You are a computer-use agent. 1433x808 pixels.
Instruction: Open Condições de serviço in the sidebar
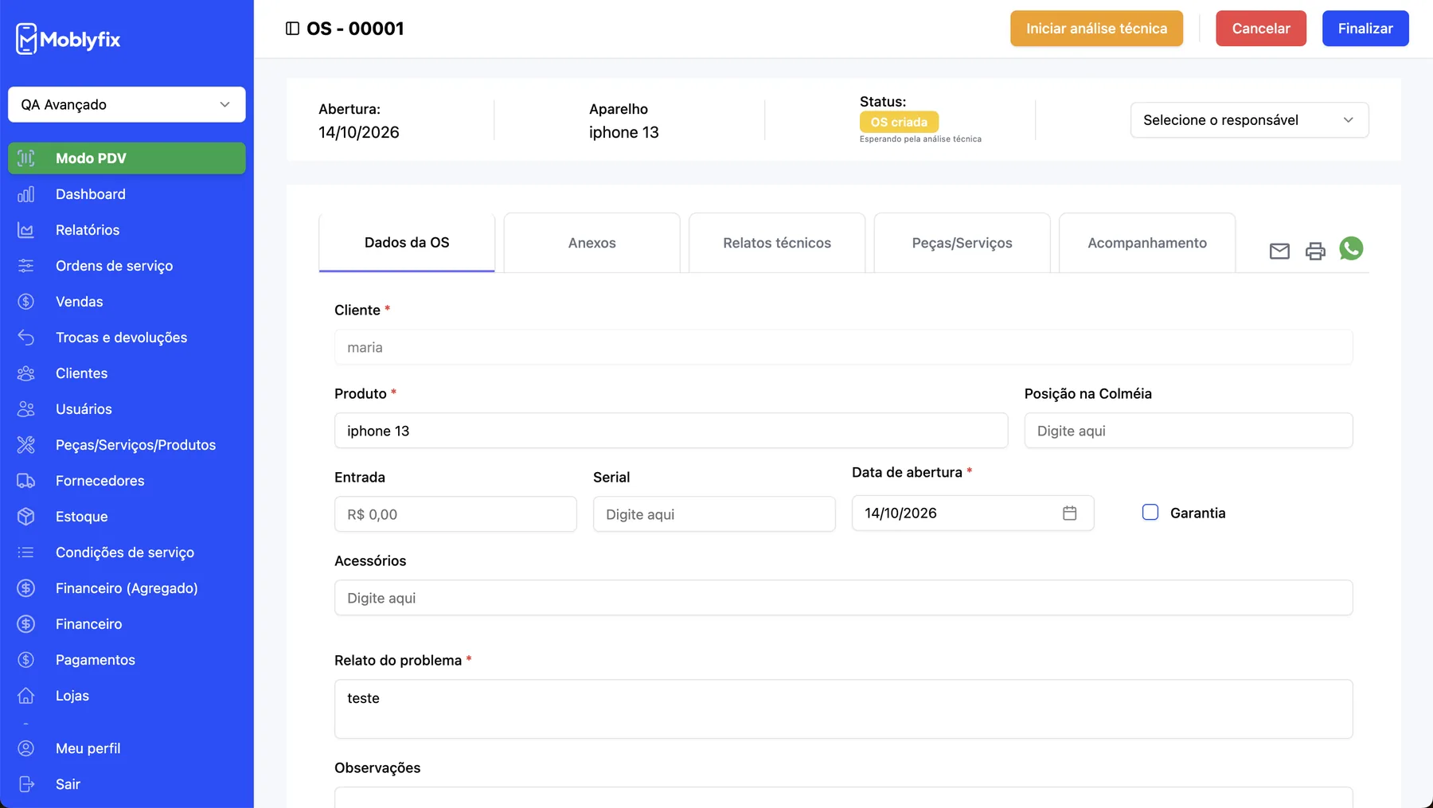click(127, 552)
